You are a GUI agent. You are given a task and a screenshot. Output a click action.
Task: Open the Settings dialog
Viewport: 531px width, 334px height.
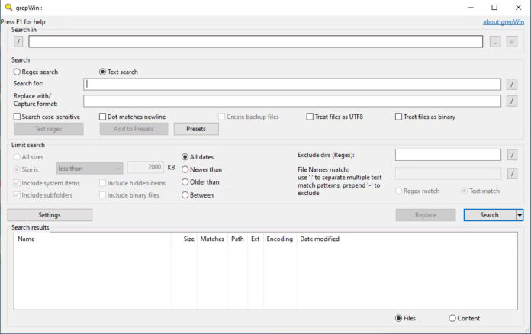(50, 215)
